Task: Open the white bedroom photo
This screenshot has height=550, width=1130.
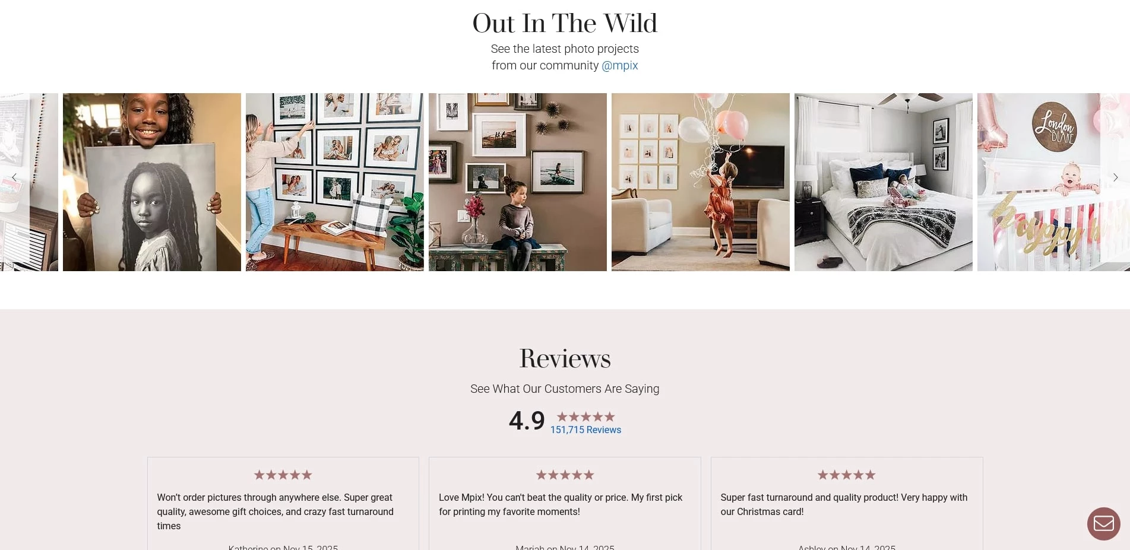Action: (x=884, y=182)
